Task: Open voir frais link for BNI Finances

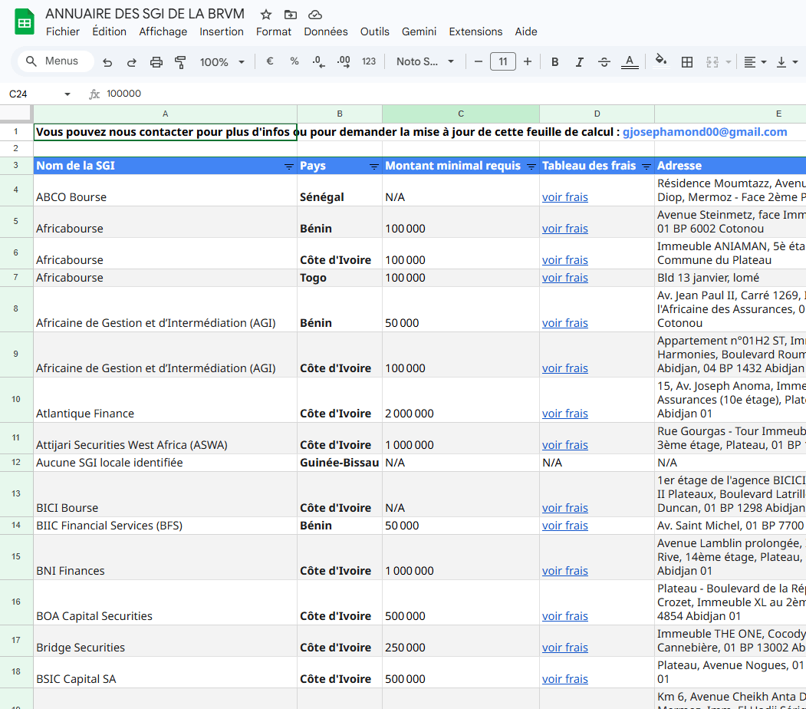Action: 565,571
